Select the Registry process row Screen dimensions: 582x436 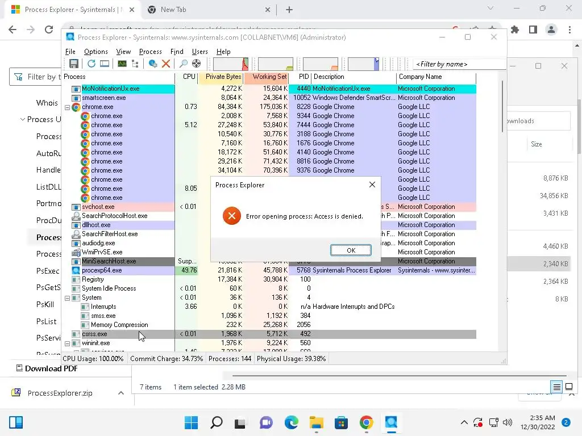(x=269, y=279)
